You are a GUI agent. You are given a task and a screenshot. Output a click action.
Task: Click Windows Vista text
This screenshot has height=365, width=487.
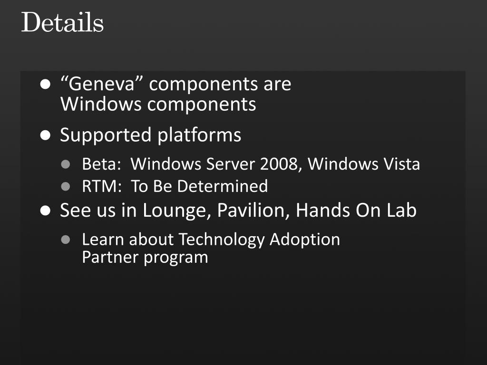[x=364, y=164]
